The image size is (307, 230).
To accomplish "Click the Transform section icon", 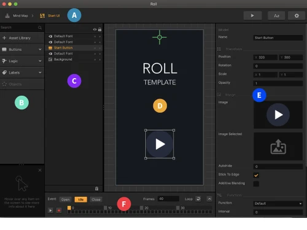I will pos(219,49).
